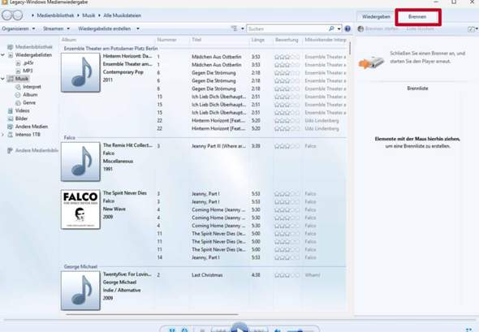
Task: Open the Organisieren dropdown menu
Action: pyautogui.click(x=19, y=28)
